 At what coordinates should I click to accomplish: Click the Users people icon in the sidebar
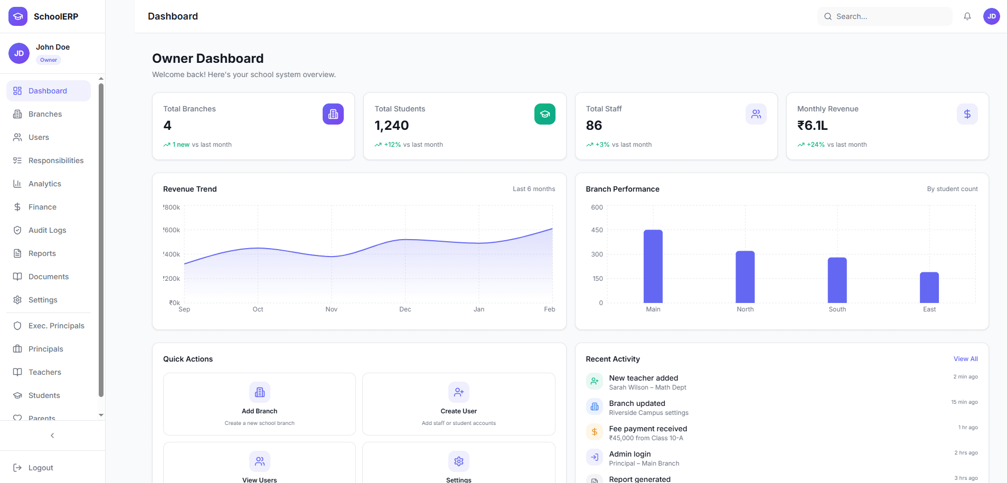17,137
